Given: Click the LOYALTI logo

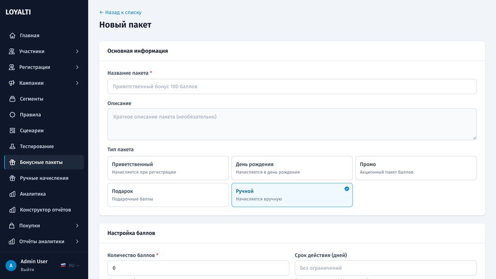Looking at the screenshot, I should [18, 12].
